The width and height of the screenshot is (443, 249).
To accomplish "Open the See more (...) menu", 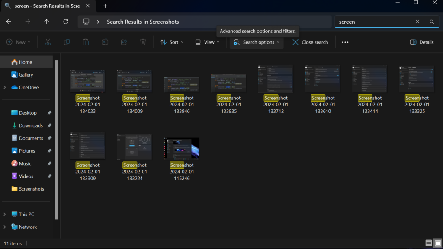I will pyautogui.click(x=345, y=42).
